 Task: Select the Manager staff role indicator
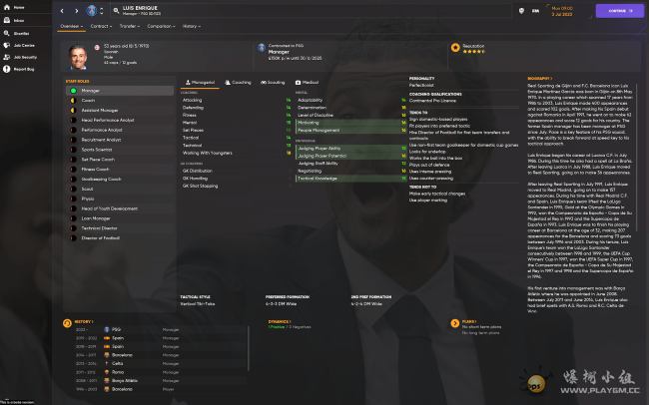[73, 91]
